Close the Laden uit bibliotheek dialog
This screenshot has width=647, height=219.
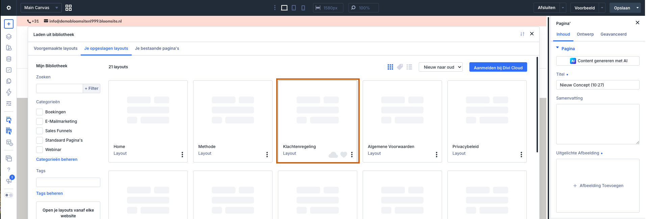(x=532, y=34)
